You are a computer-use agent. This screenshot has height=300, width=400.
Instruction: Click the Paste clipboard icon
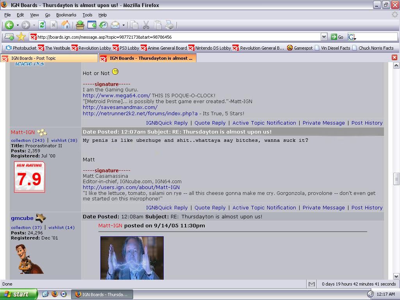[158, 25]
